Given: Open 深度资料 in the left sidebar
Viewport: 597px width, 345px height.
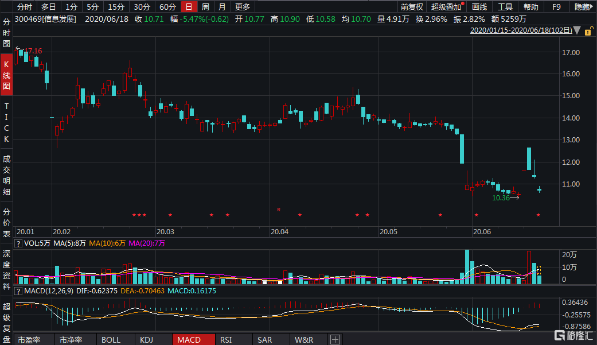Looking at the screenshot, I should point(6,270).
